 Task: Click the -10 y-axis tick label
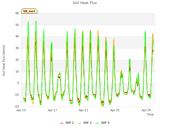[16, 95]
